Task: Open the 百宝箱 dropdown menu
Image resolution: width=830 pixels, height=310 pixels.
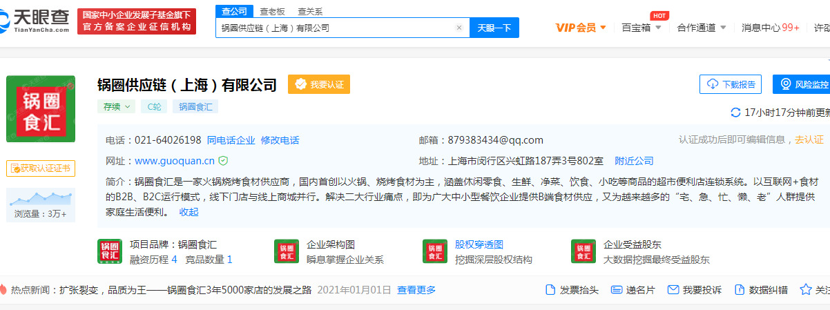Action: click(x=641, y=28)
